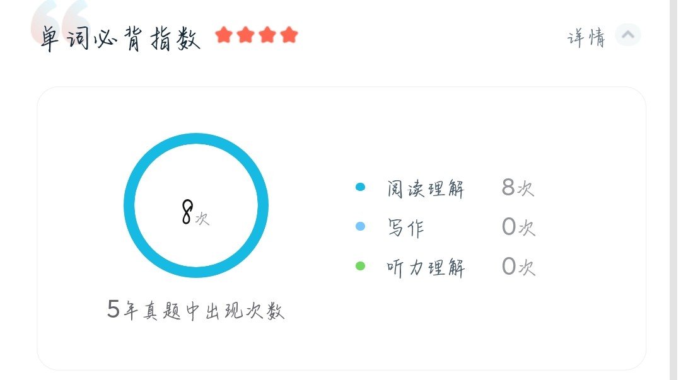Image resolution: width=681 pixels, height=380 pixels.
Task: Click the first red star rating
Action: click(224, 35)
